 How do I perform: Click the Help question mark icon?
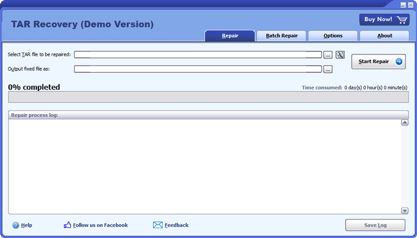[16, 226]
